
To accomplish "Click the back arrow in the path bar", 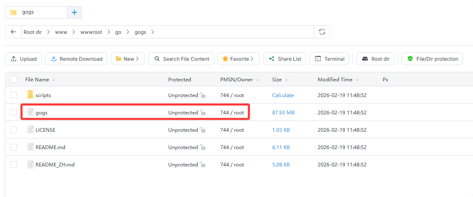I will pos(13,32).
